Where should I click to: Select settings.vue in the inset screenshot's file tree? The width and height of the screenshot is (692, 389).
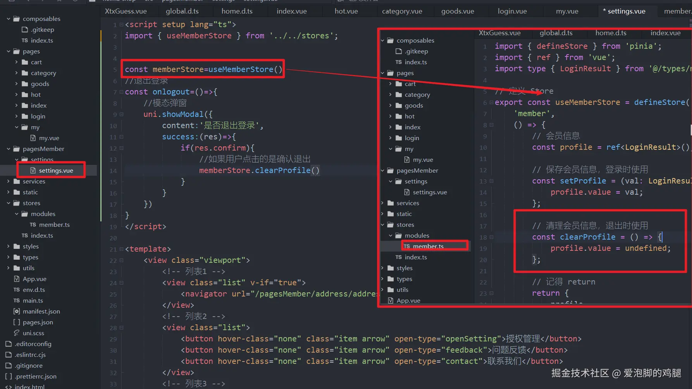click(x=430, y=192)
